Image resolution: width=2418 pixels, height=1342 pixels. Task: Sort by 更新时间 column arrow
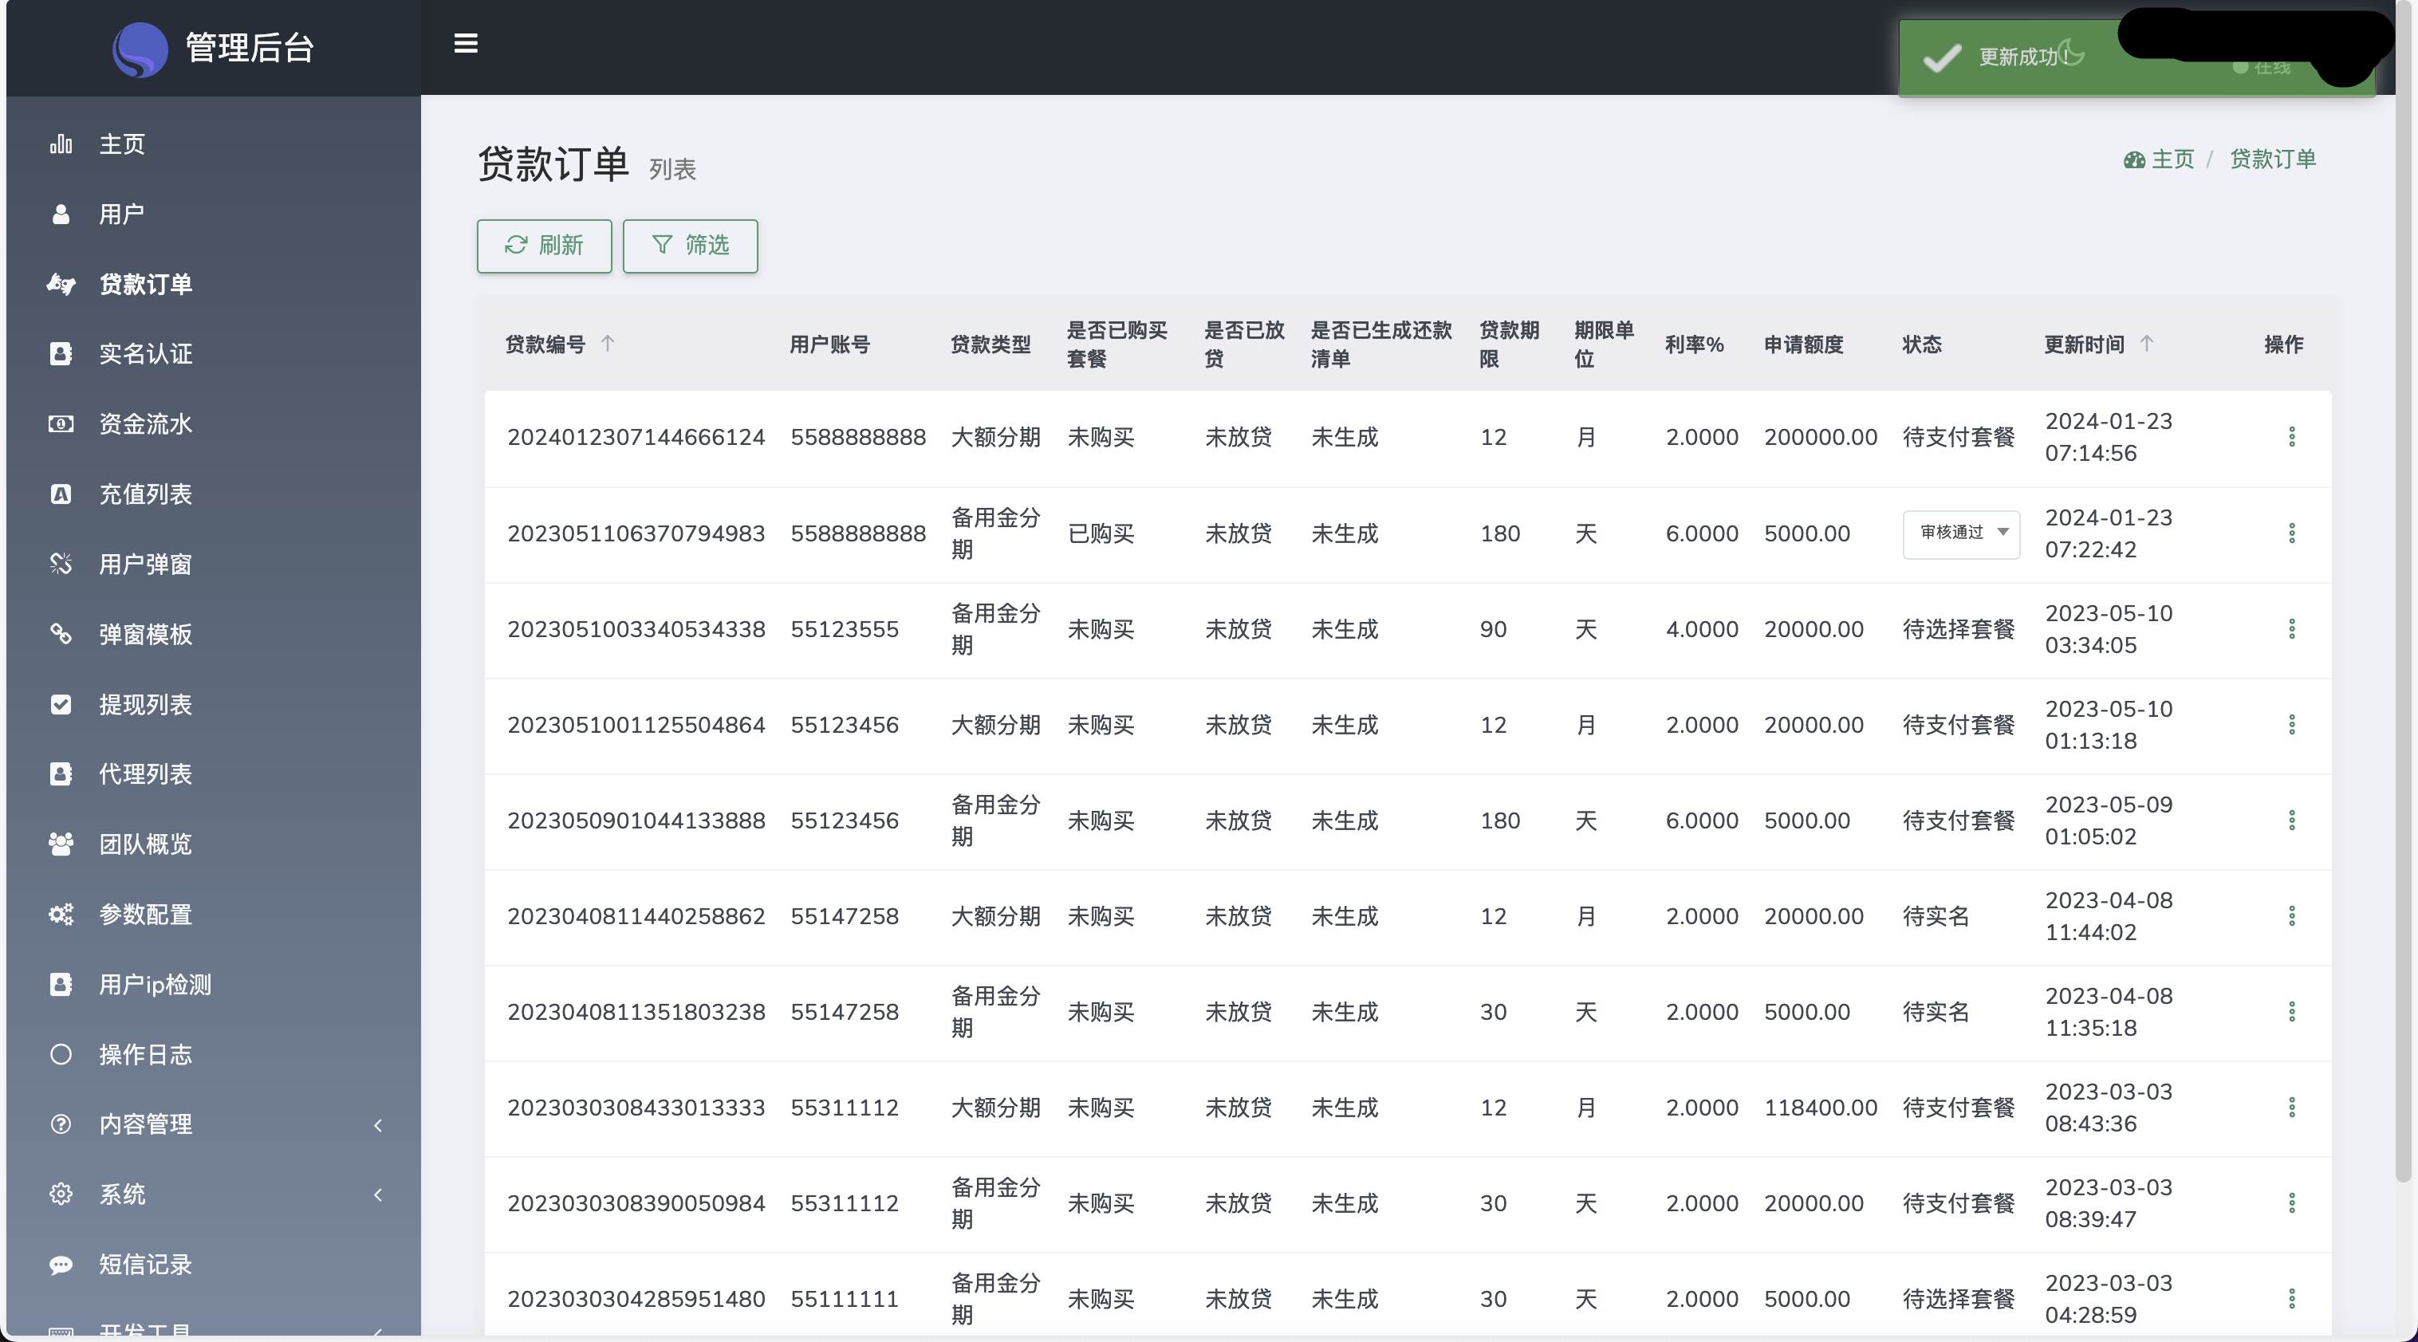pos(2147,344)
